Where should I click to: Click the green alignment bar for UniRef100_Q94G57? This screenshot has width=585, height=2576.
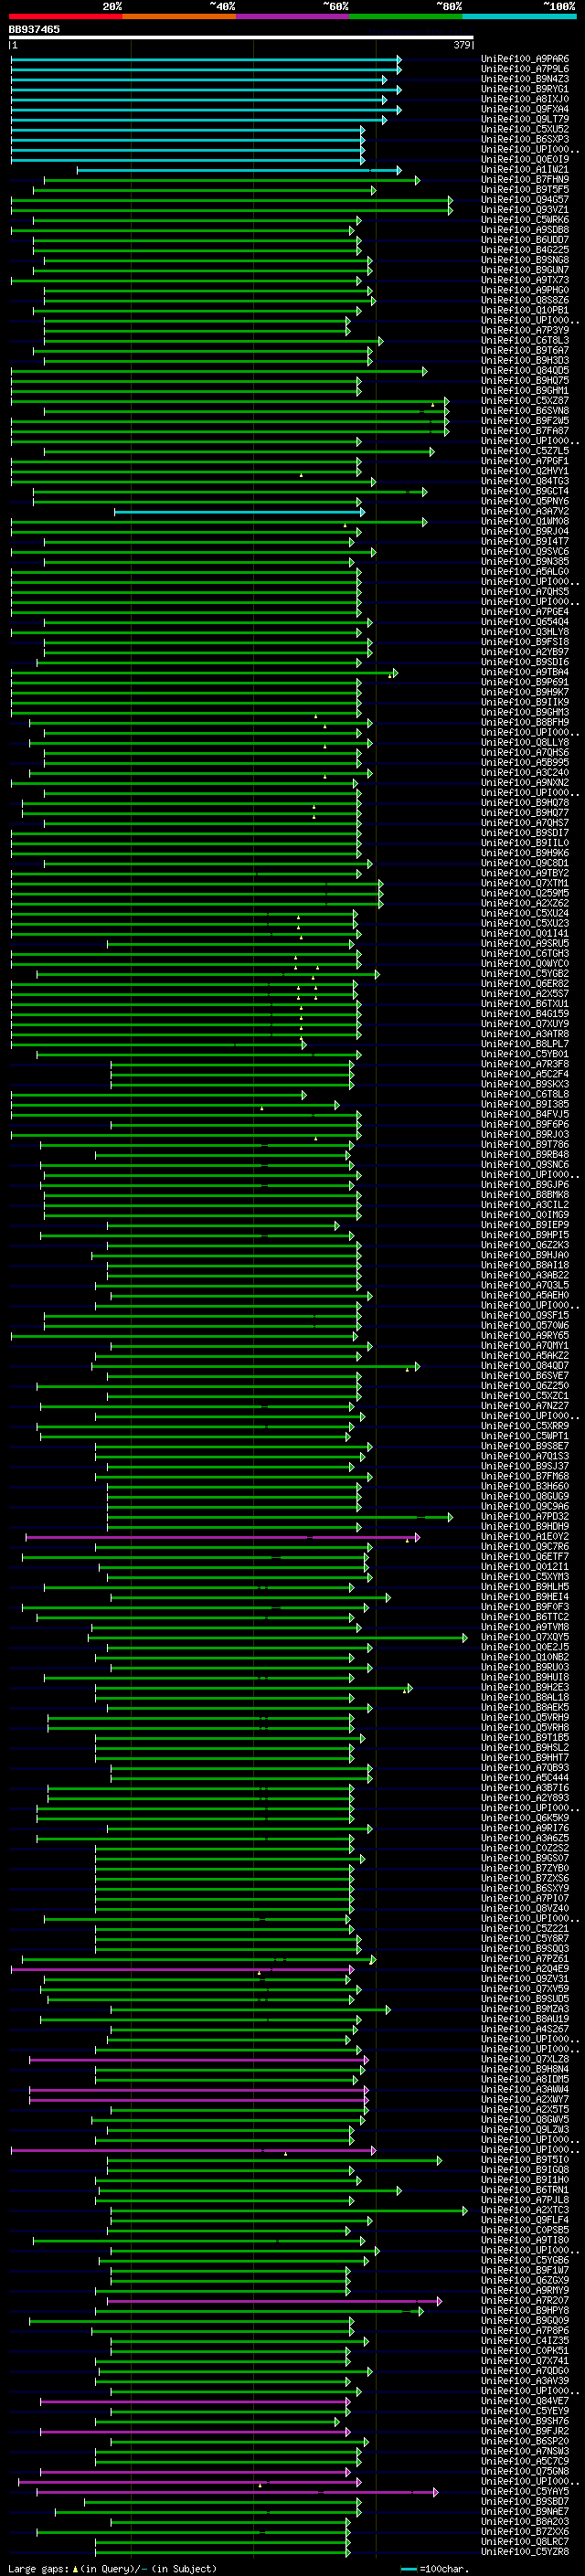[x=231, y=200]
